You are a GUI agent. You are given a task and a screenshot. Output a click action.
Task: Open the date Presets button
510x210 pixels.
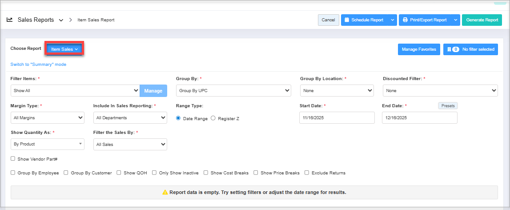[x=447, y=106]
